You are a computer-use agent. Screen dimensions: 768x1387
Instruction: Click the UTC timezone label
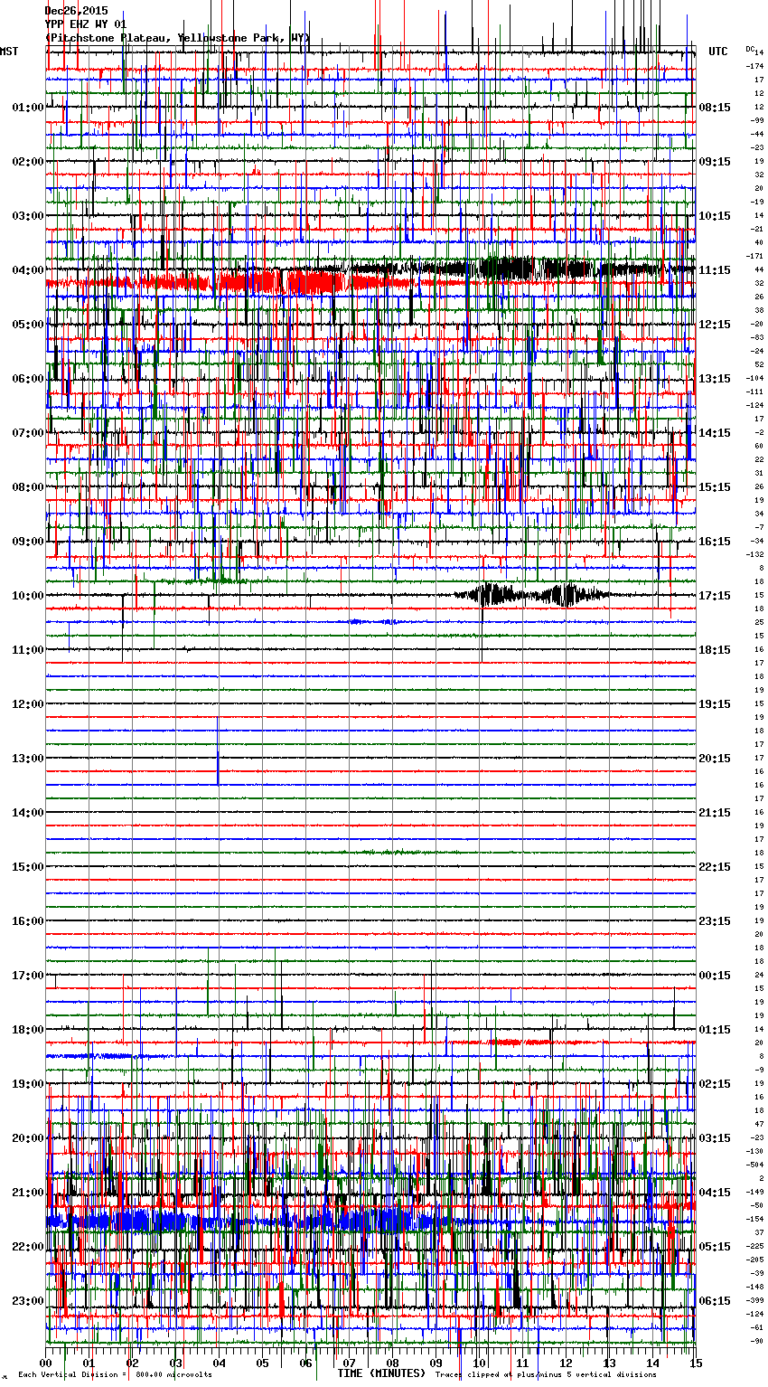point(718,52)
